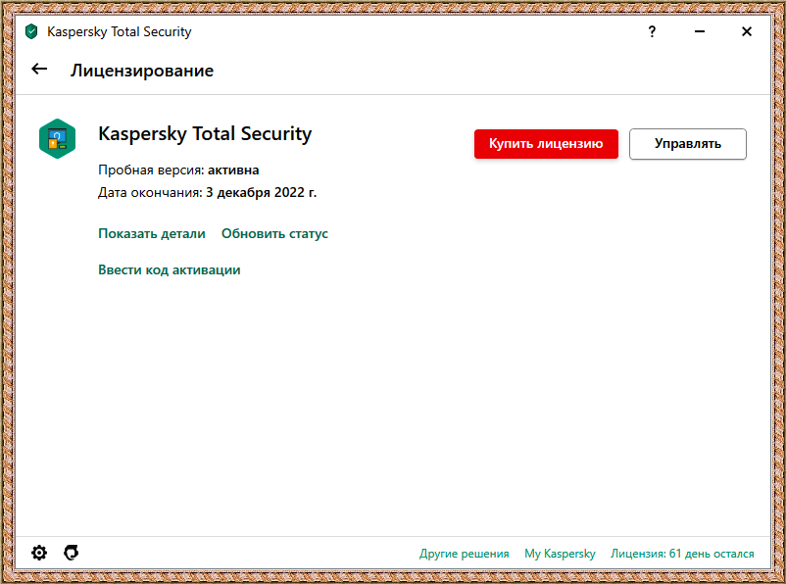The image size is (786, 584).
Task: Click the red Купить лицензию button
Action: tap(546, 144)
